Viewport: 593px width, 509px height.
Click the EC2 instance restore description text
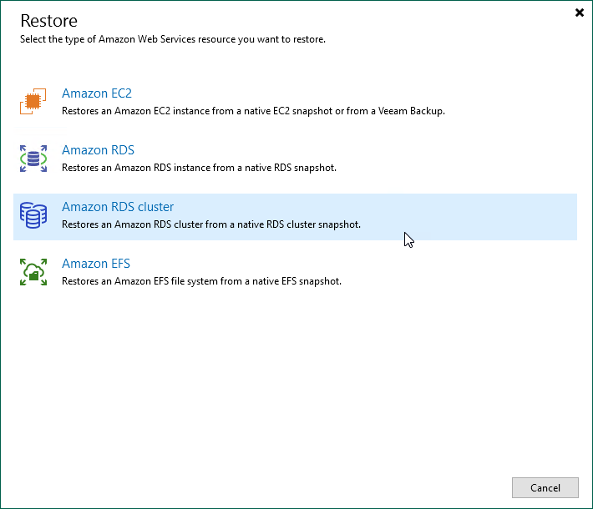coord(253,111)
